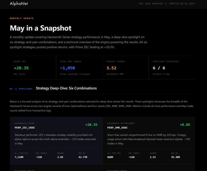Click the HACKWORTH OPTIMASHORT card label
This screenshot has width=207, height=171.
click(x=121, y=123)
